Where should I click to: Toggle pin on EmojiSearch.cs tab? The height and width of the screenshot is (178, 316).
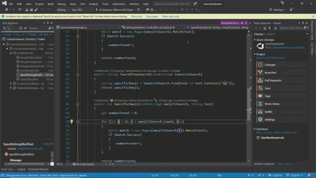point(242,23)
